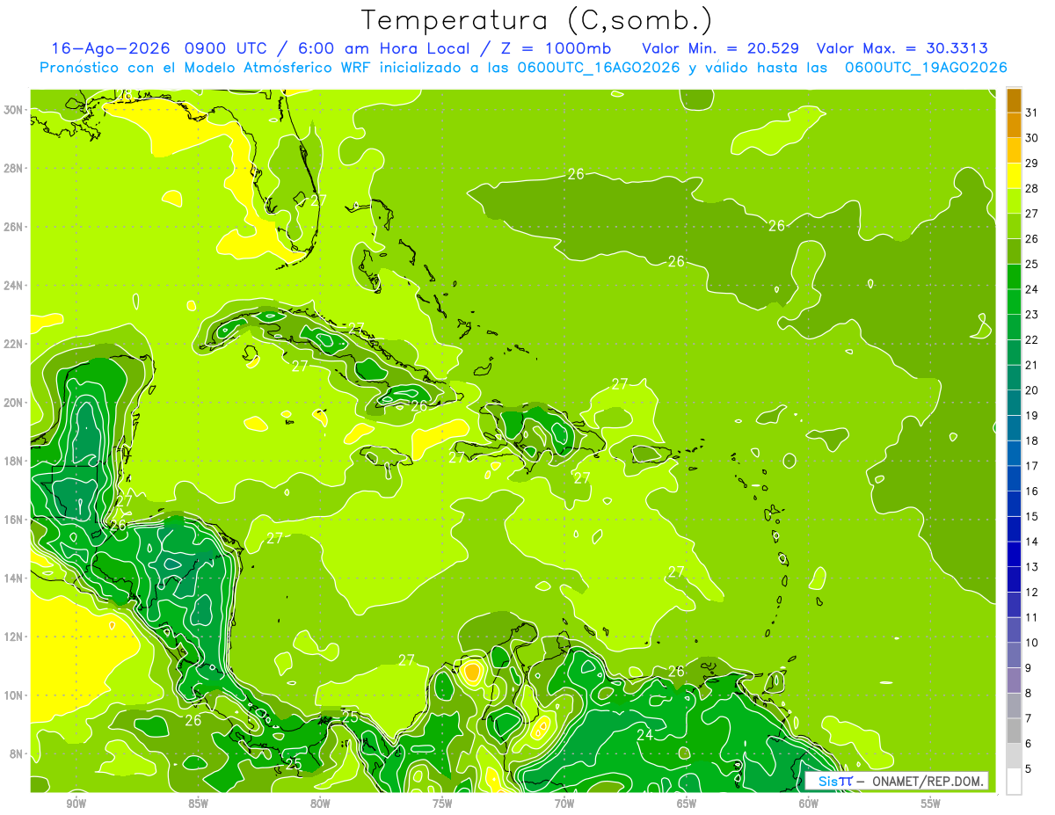Click the longitude axis label 60W
Image resolution: width=1055 pixels, height=815 pixels.
[x=809, y=804]
